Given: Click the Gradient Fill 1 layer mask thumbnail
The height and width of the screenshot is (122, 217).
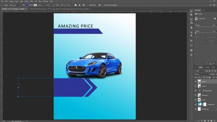Looking at the screenshot, I should 205,104.
